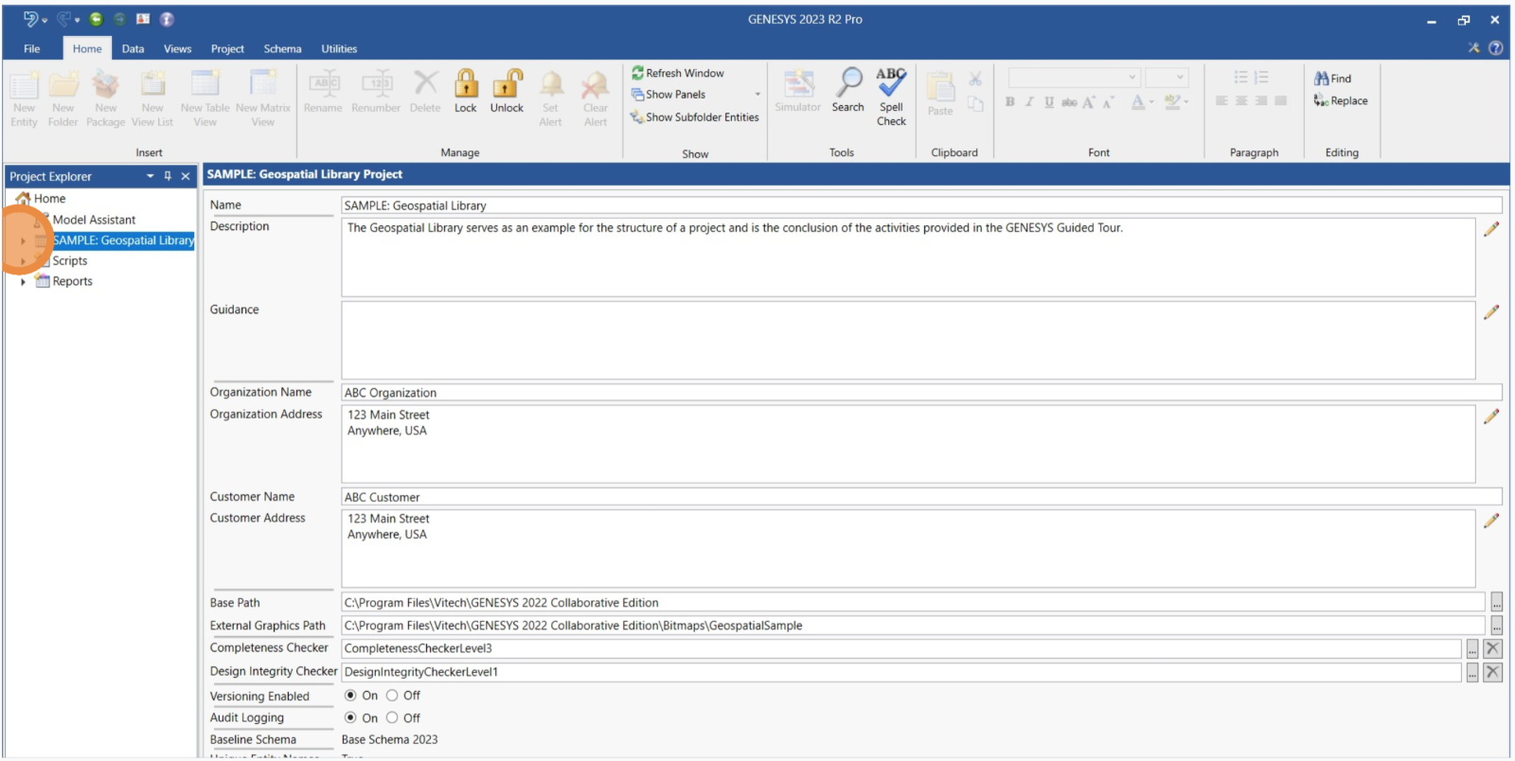Browse for Base Path using ellipsis button
1515x761 pixels.
pos(1496,603)
